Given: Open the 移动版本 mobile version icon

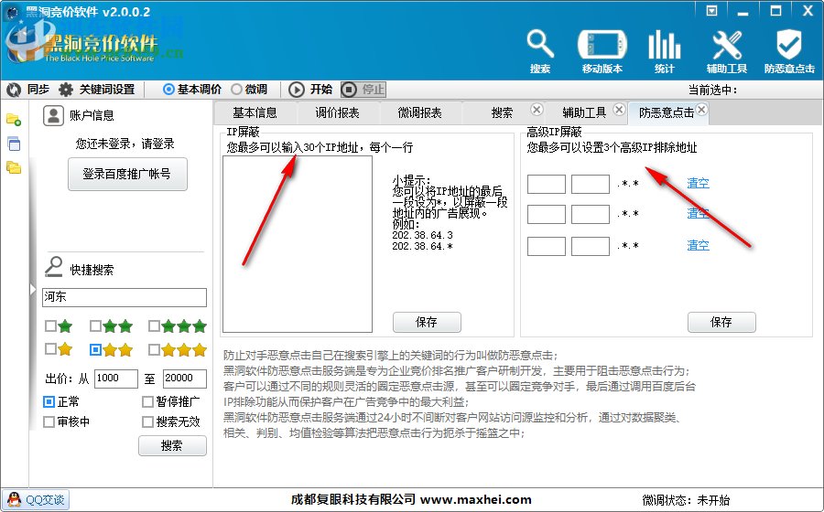Looking at the screenshot, I should 602,51.
